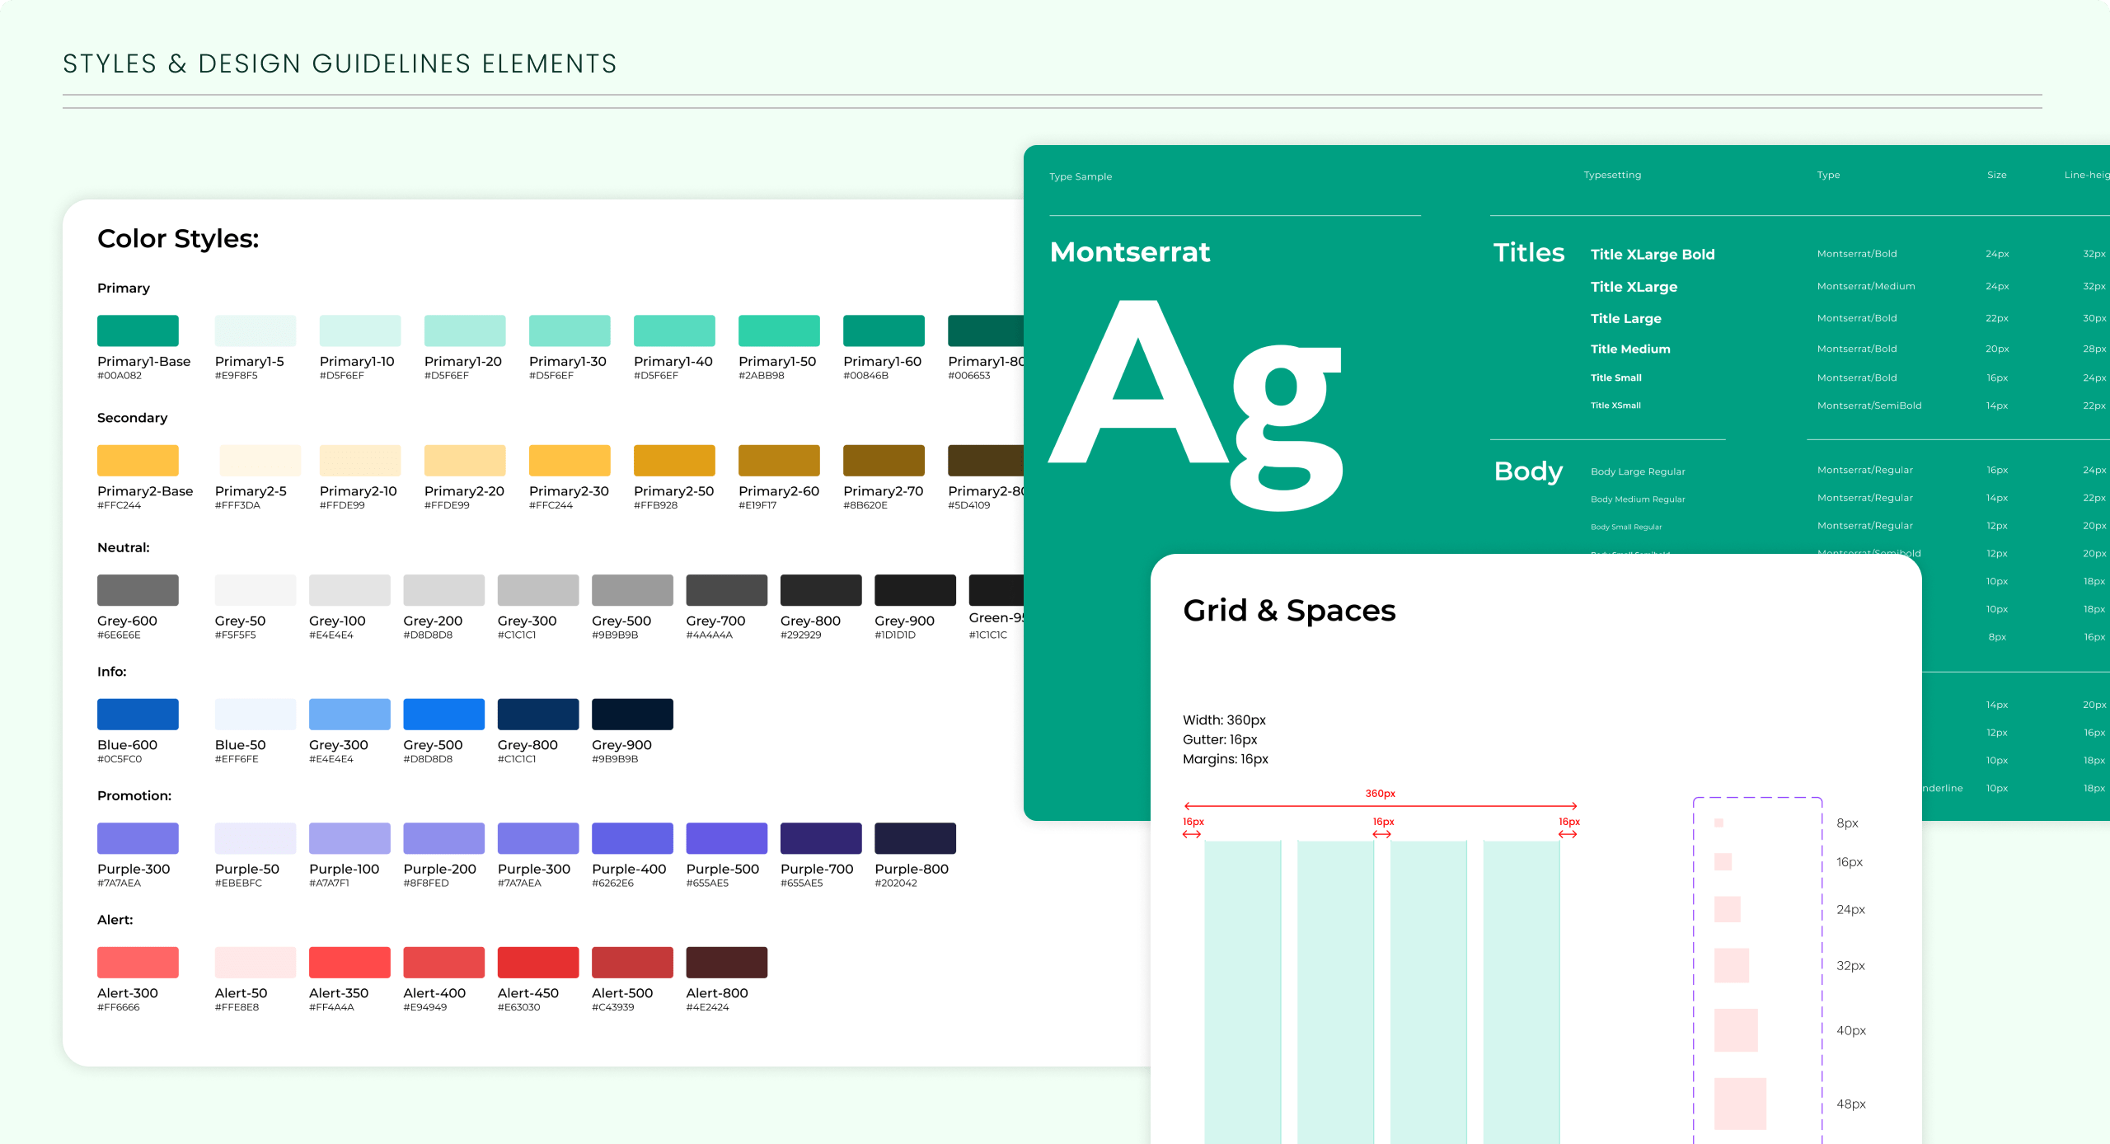The image size is (2110, 1144).
Task: Select the Montserrat type sample heading
Action: coord(1129,252)
